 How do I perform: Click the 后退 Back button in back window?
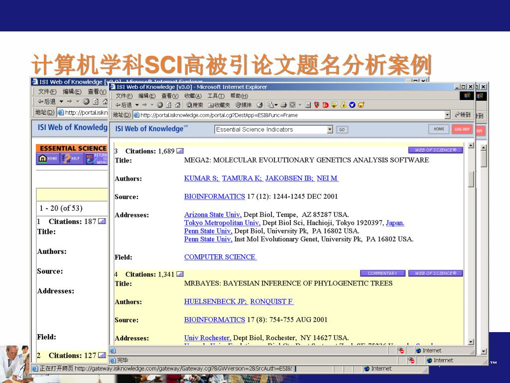click(47, 102)
